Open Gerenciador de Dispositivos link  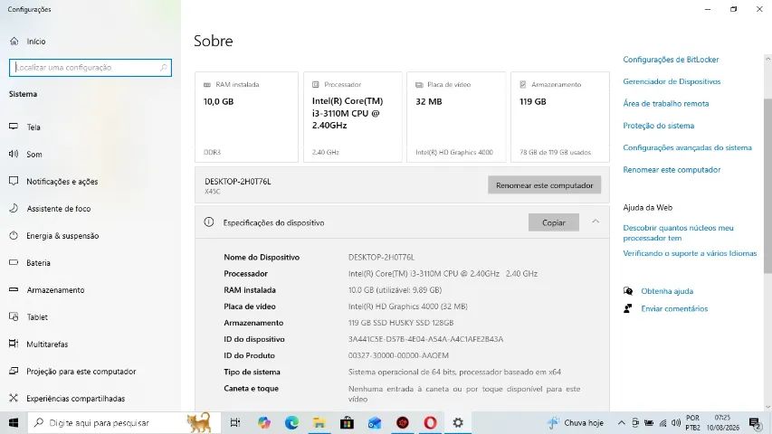point(672,81)
